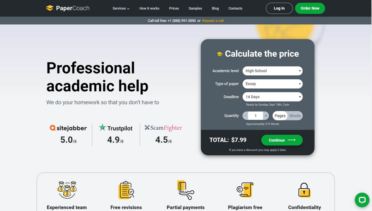372x211 pixels.
Task: Click the 5.0 Sitejabber rating
Action: click(68, 140)
